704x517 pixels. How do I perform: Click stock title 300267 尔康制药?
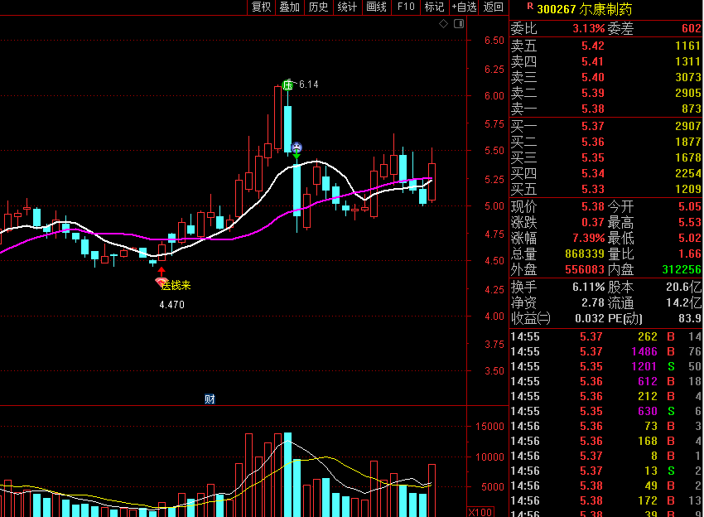point(585,9)
